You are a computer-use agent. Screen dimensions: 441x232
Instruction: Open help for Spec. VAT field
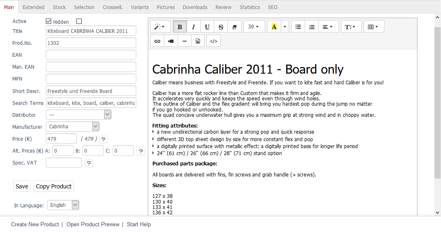89,163
